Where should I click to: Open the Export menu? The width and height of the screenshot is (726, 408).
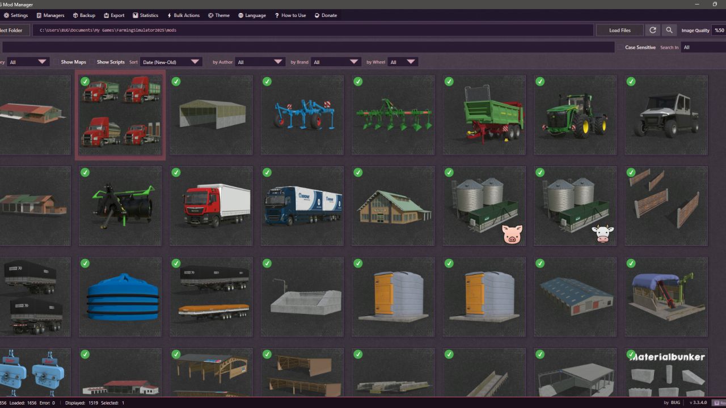coord(114,15)
